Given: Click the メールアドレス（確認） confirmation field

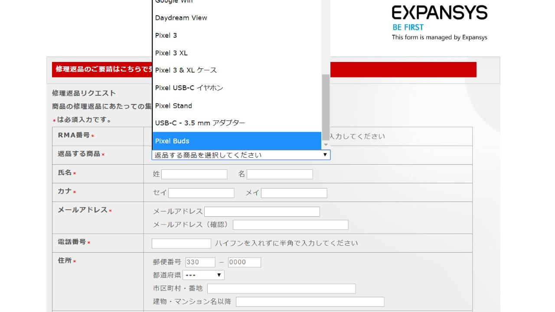Looking at the screenshot, I should 291,225.
